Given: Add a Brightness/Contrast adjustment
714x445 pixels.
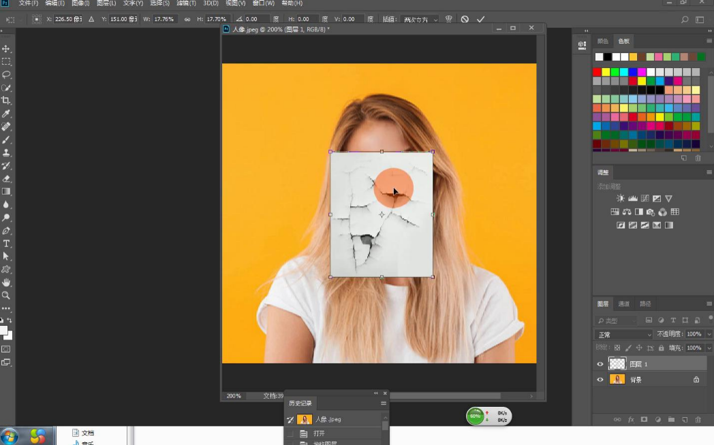Looking at the screenshot, I should pyautogui.click(x=621, y=198).
